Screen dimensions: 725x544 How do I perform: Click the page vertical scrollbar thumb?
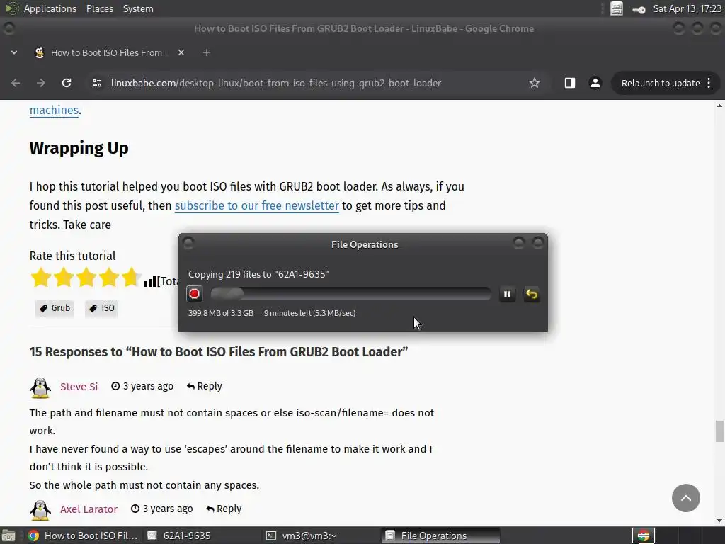[719, 431]
